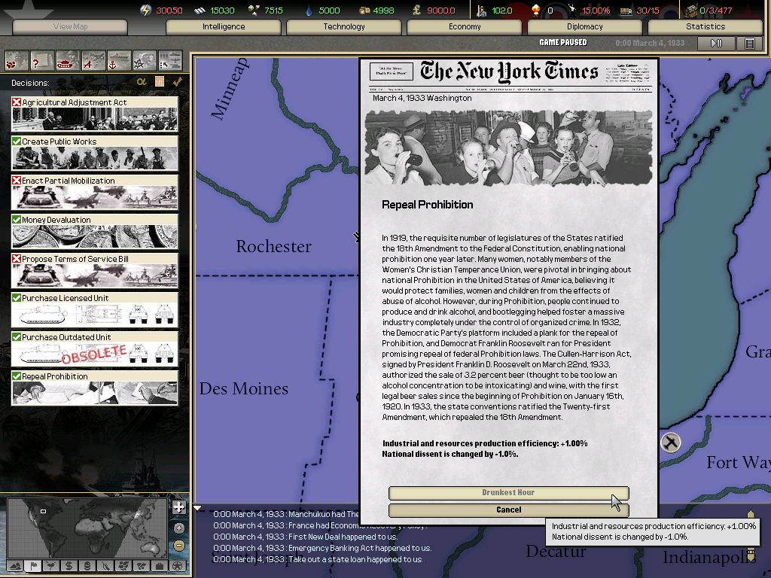Zoom in with the minimap plus button
This screenshot has width=771, height=578.
point(179,528)
